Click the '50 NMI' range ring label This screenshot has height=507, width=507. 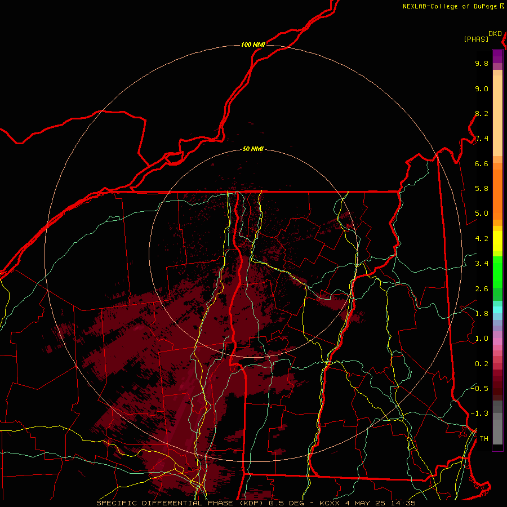click(x=253, y=149)
